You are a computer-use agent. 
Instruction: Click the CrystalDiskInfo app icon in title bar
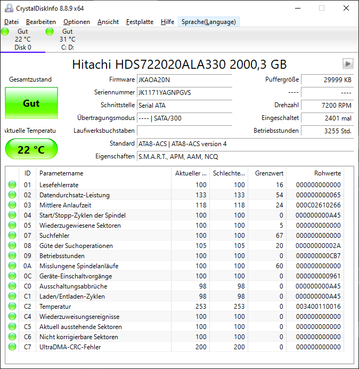tap(9, 8)
